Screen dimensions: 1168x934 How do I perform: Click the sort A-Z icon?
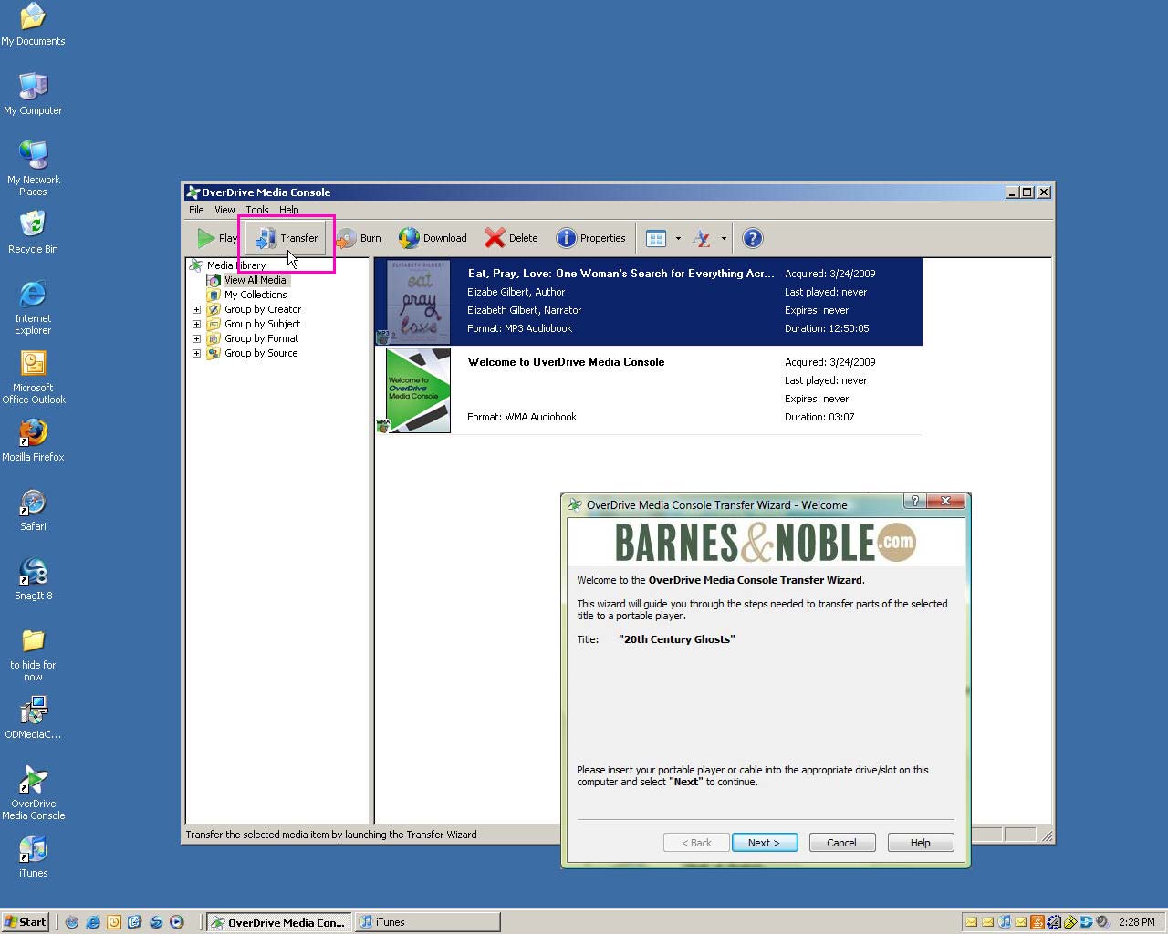[702, 238]
